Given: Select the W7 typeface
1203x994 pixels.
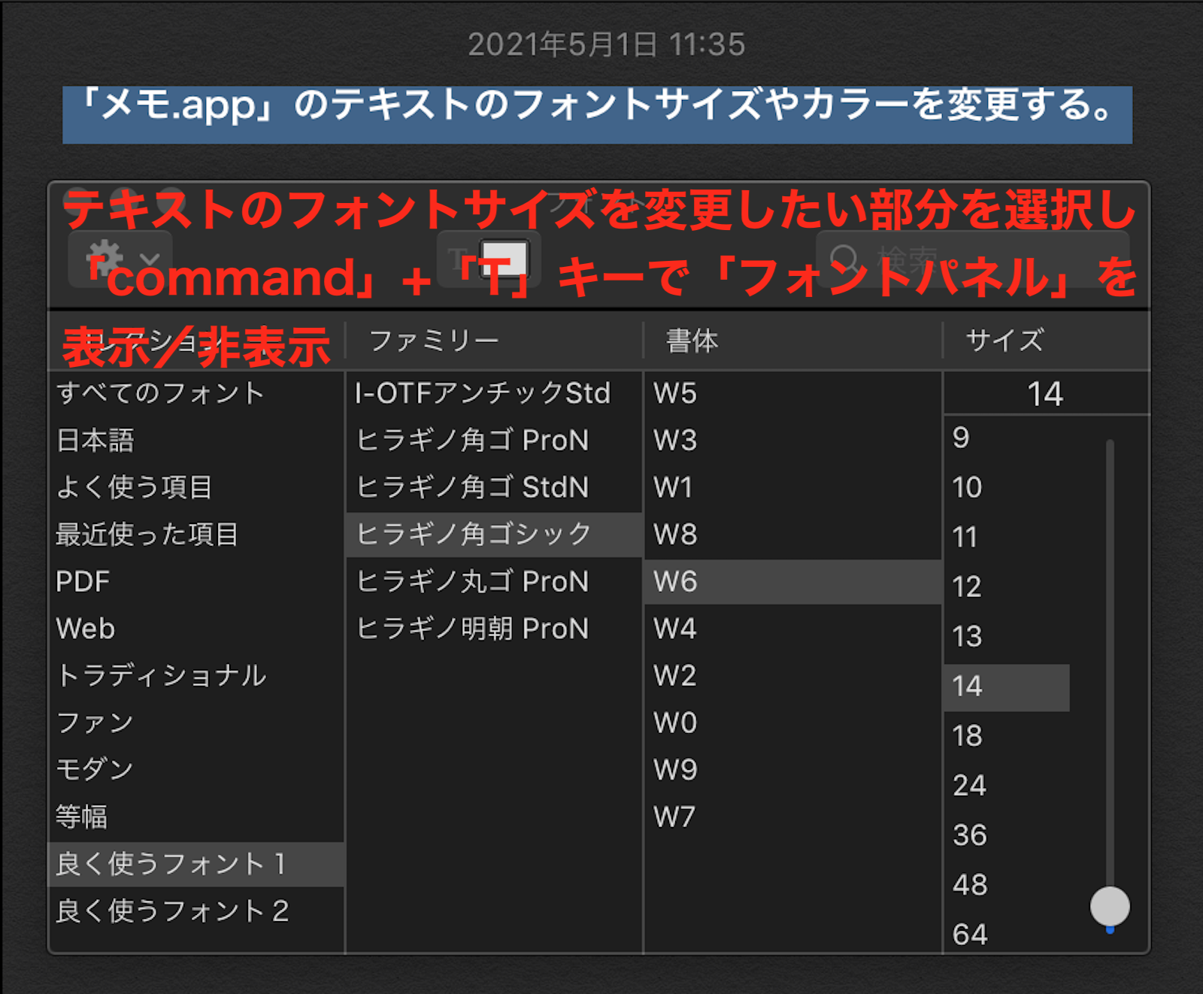Looking at the screenshot, I should tap(792, 817).
